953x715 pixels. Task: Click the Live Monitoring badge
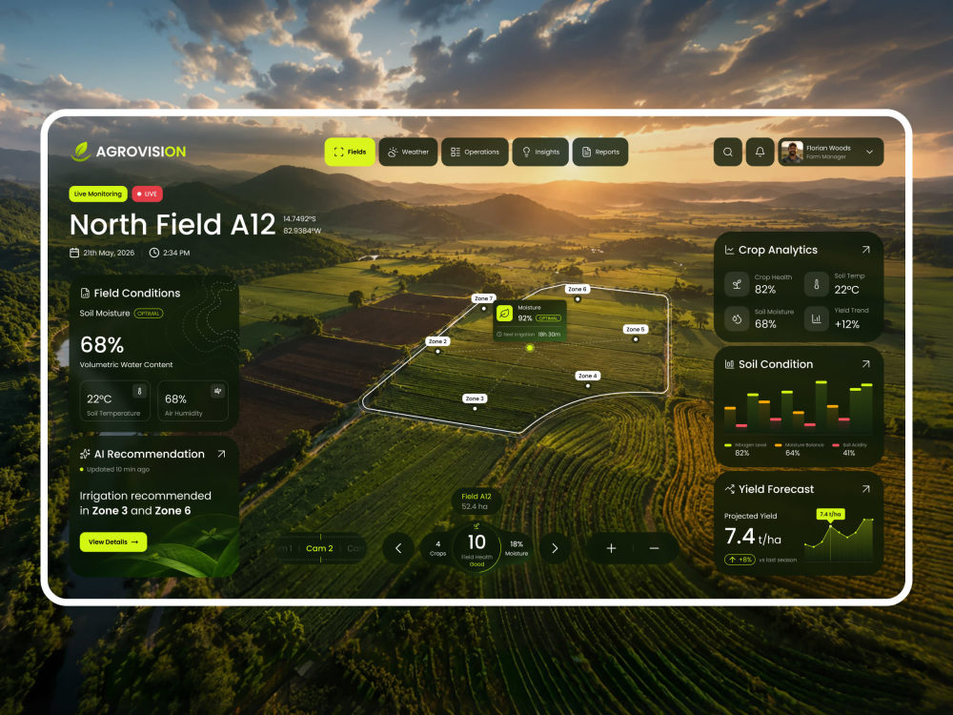(x=98, y=194)
